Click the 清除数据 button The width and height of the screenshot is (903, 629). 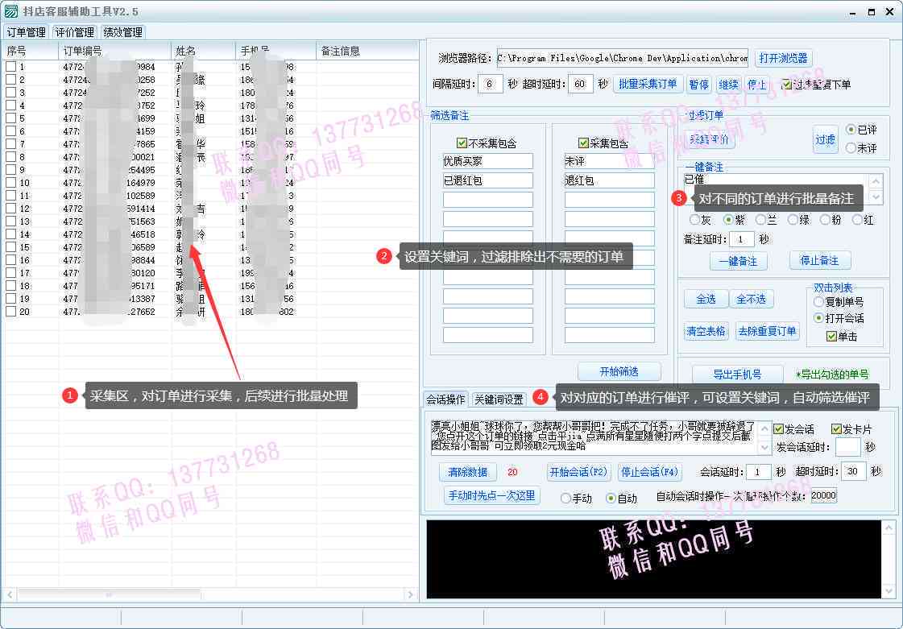pyautogui.click(x=468, y=472)
